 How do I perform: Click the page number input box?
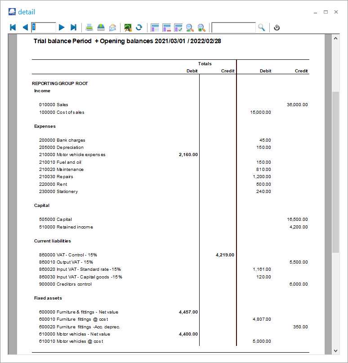44,27
